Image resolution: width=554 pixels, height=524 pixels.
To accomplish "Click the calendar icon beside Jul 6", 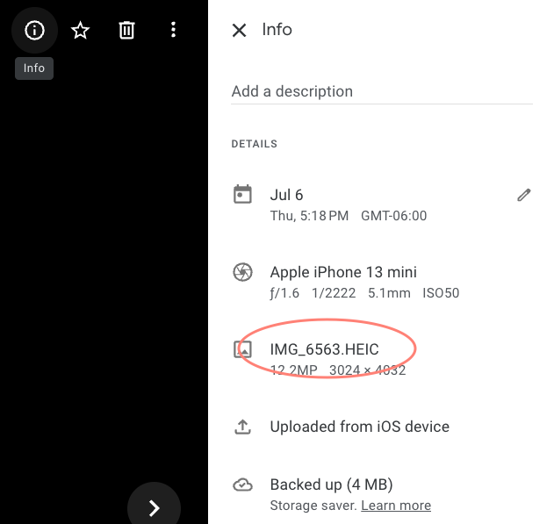I will coord(242,195).
